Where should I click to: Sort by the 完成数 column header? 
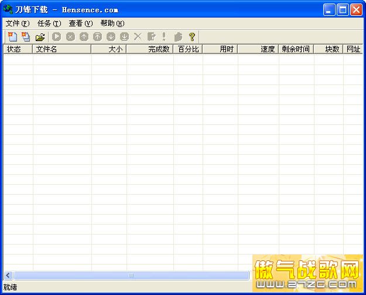click(x=150, y=49)
